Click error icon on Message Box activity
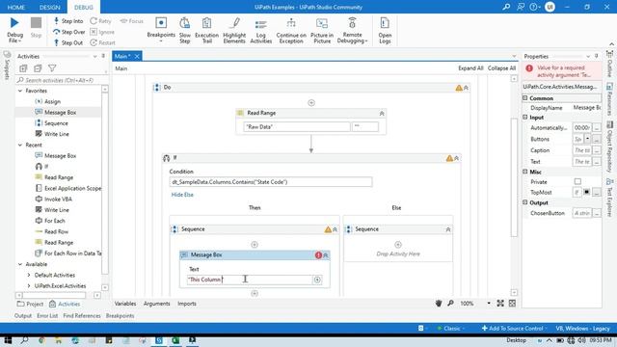The image size is (617, 347). (x=318, y=254)
